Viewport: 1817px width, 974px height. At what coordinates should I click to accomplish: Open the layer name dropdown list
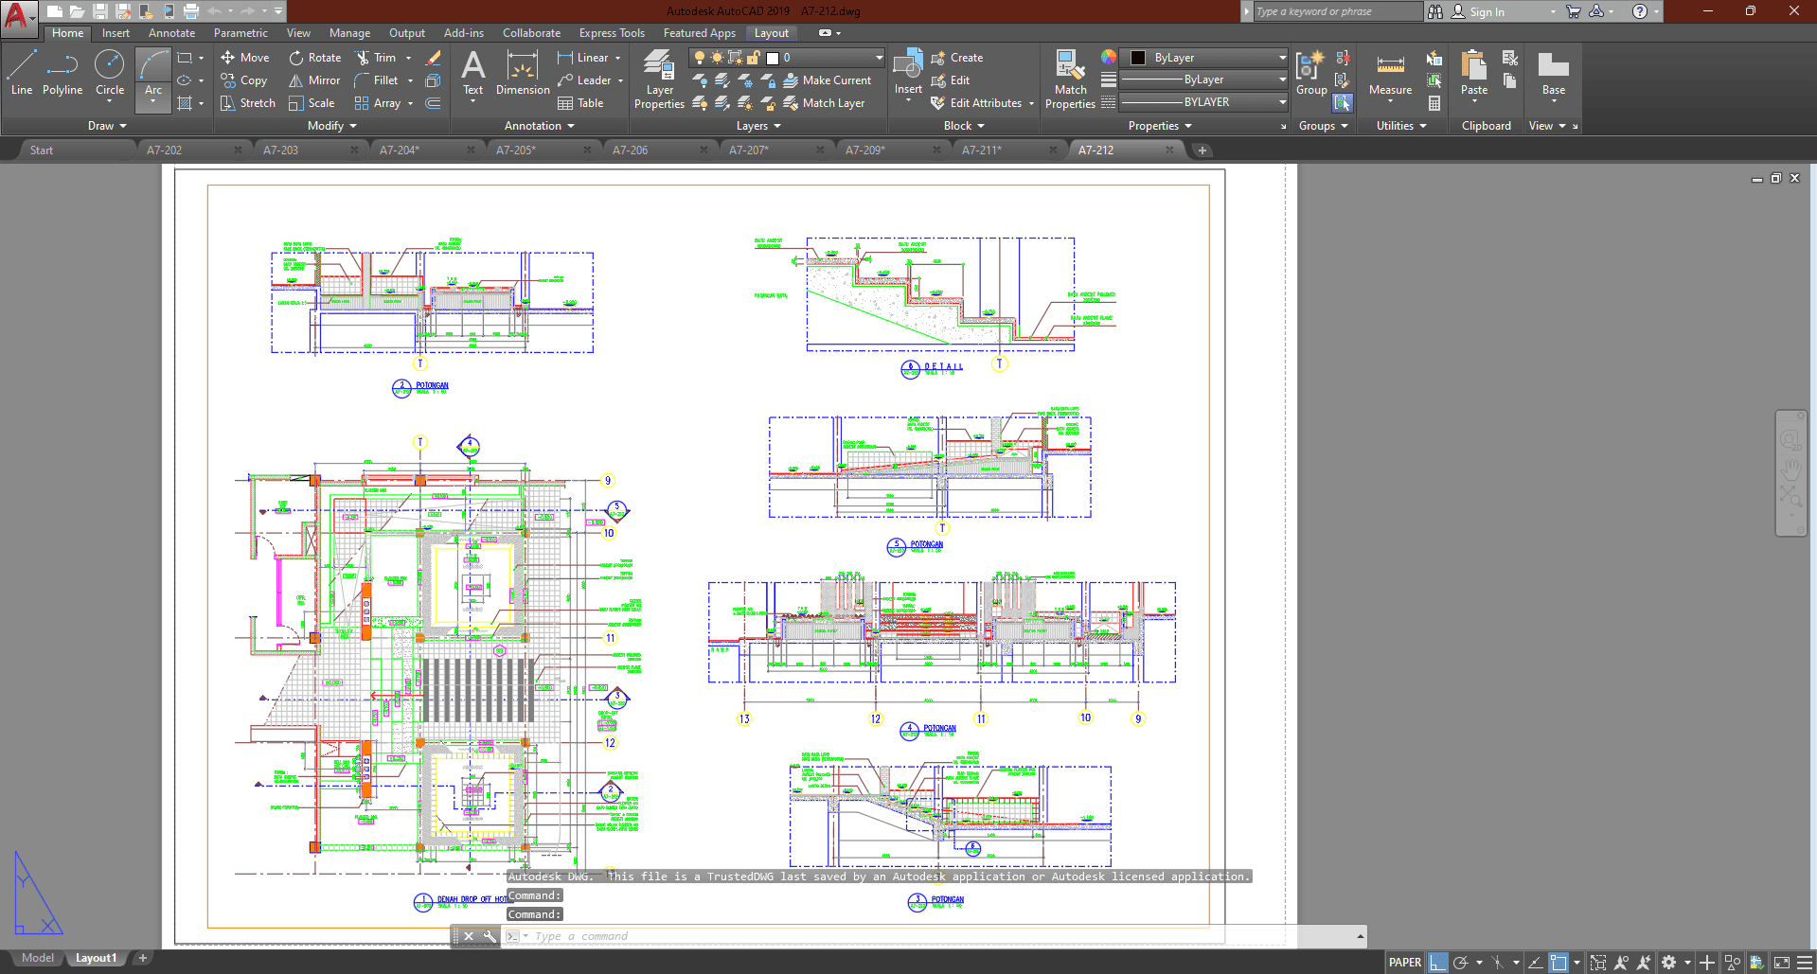point(879,58)
